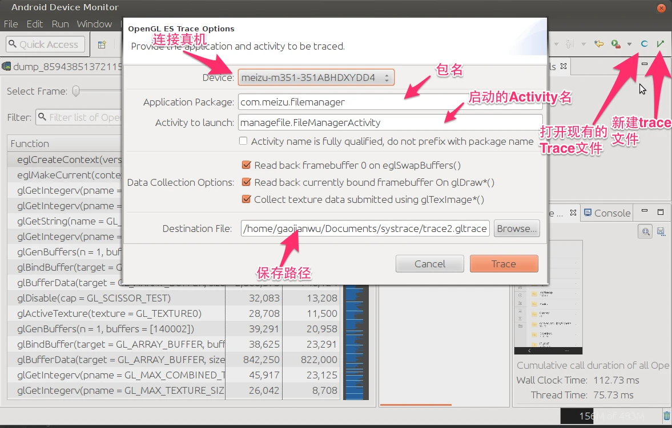Click the green run external tools icon
Viewport: 672px width, 428px height.
click(615, 44)
